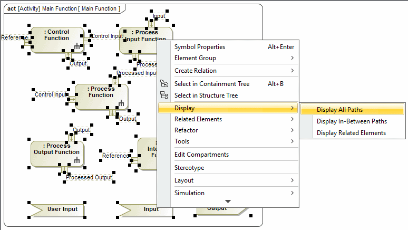Screen dimensions: 408x230
Task: Click the User Input signal shape
Action: 57,209
